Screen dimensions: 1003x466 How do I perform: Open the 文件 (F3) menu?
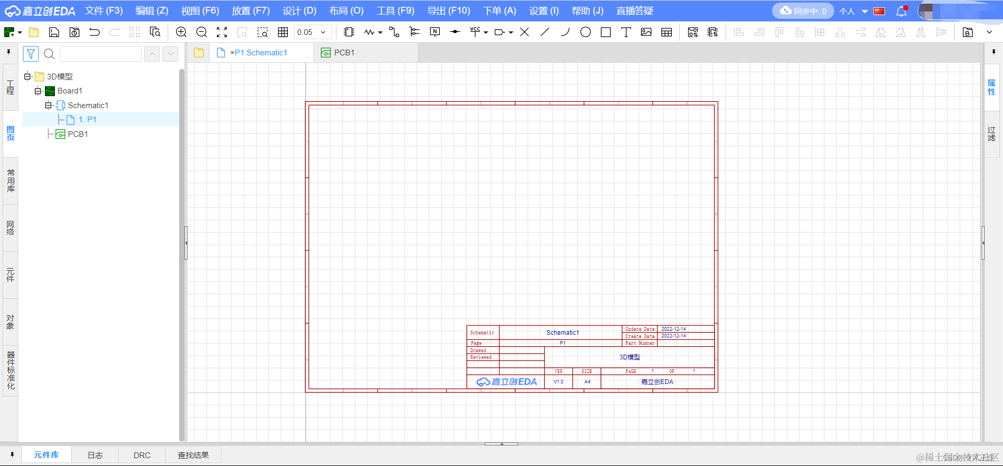pos(104,11)
